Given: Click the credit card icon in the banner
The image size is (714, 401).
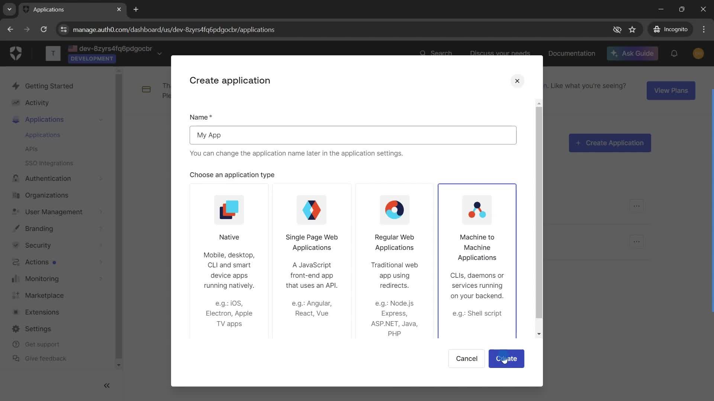Looking at the screenshot, I should tap(146, 89).
